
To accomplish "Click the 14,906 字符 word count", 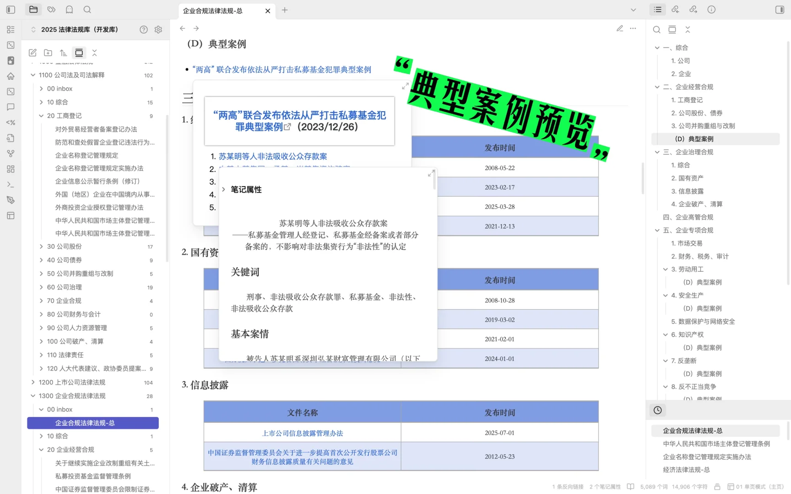I will coord(689,487).
